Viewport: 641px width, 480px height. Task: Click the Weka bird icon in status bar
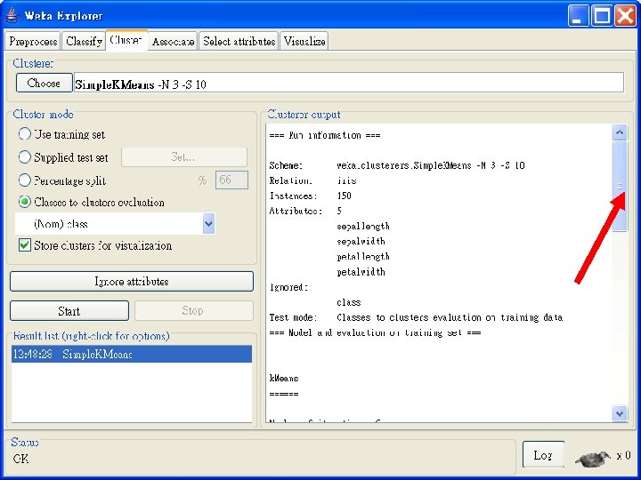coord(593,458)
